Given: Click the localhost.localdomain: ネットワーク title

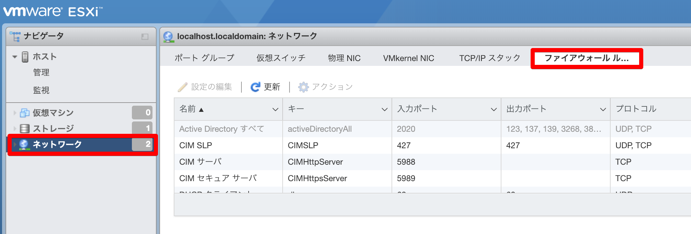Looking at the screenshot, I should 247,36.
